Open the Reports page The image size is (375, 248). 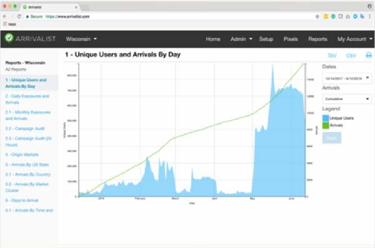click(317, 39)
